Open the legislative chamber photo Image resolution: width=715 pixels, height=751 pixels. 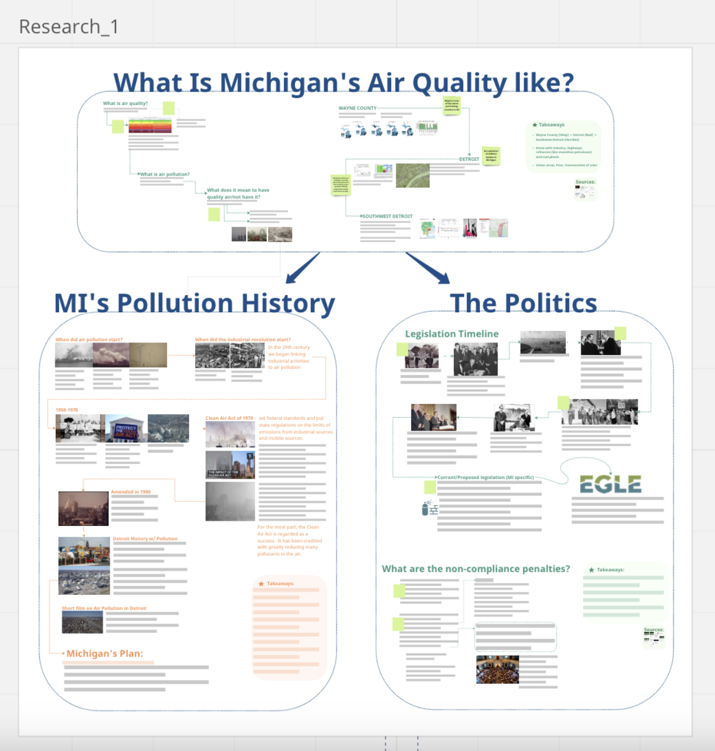point(498,669)
